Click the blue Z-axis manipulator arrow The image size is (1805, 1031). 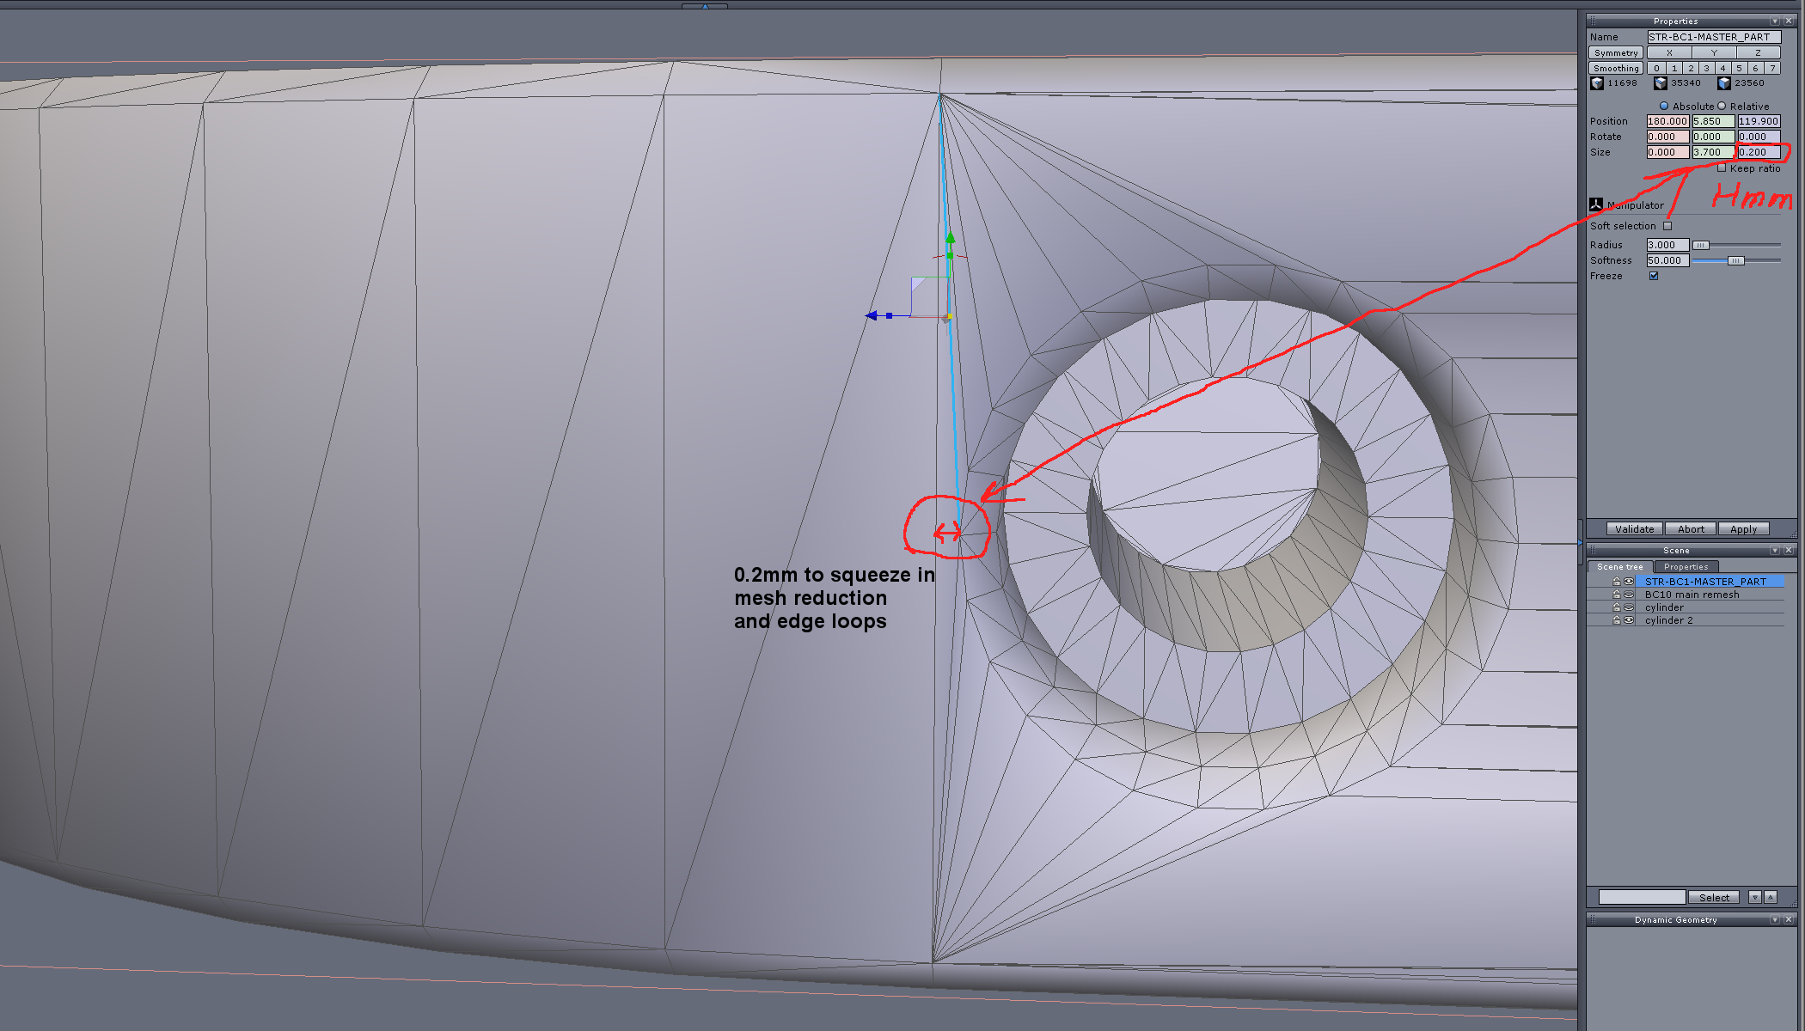[x=872, y=316]
